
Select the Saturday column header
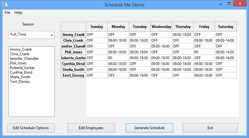coord(226,27)
